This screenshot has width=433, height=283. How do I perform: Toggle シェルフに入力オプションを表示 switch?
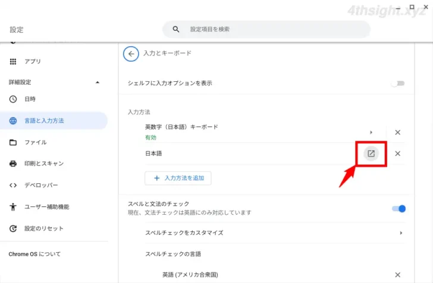coord(398,83)
